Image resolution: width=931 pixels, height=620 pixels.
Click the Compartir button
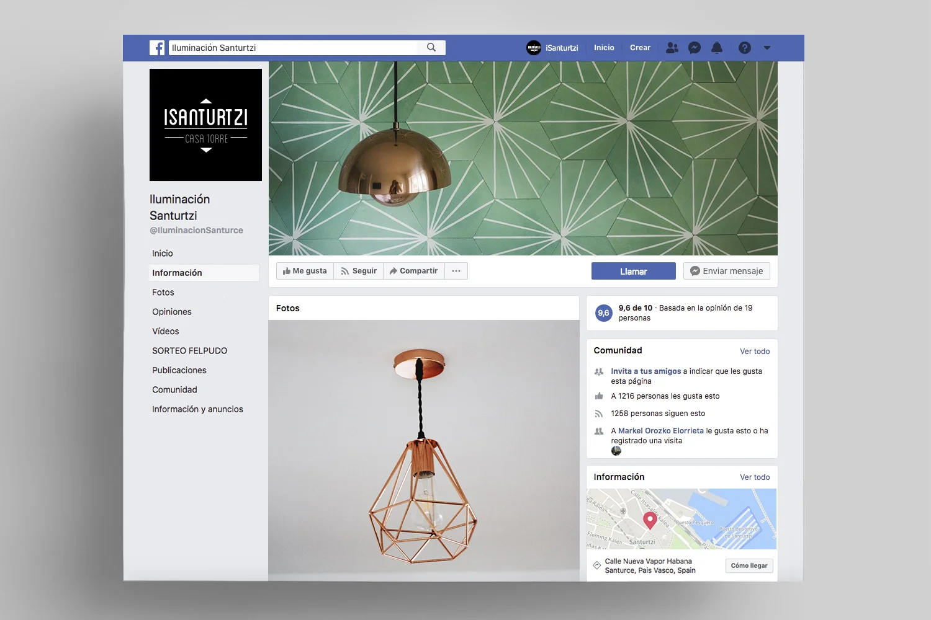coord(414,271)
